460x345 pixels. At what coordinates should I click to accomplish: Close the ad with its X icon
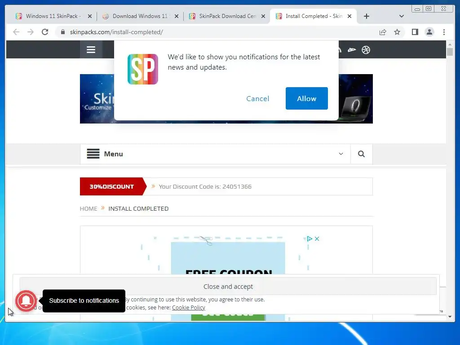(317, 239)
